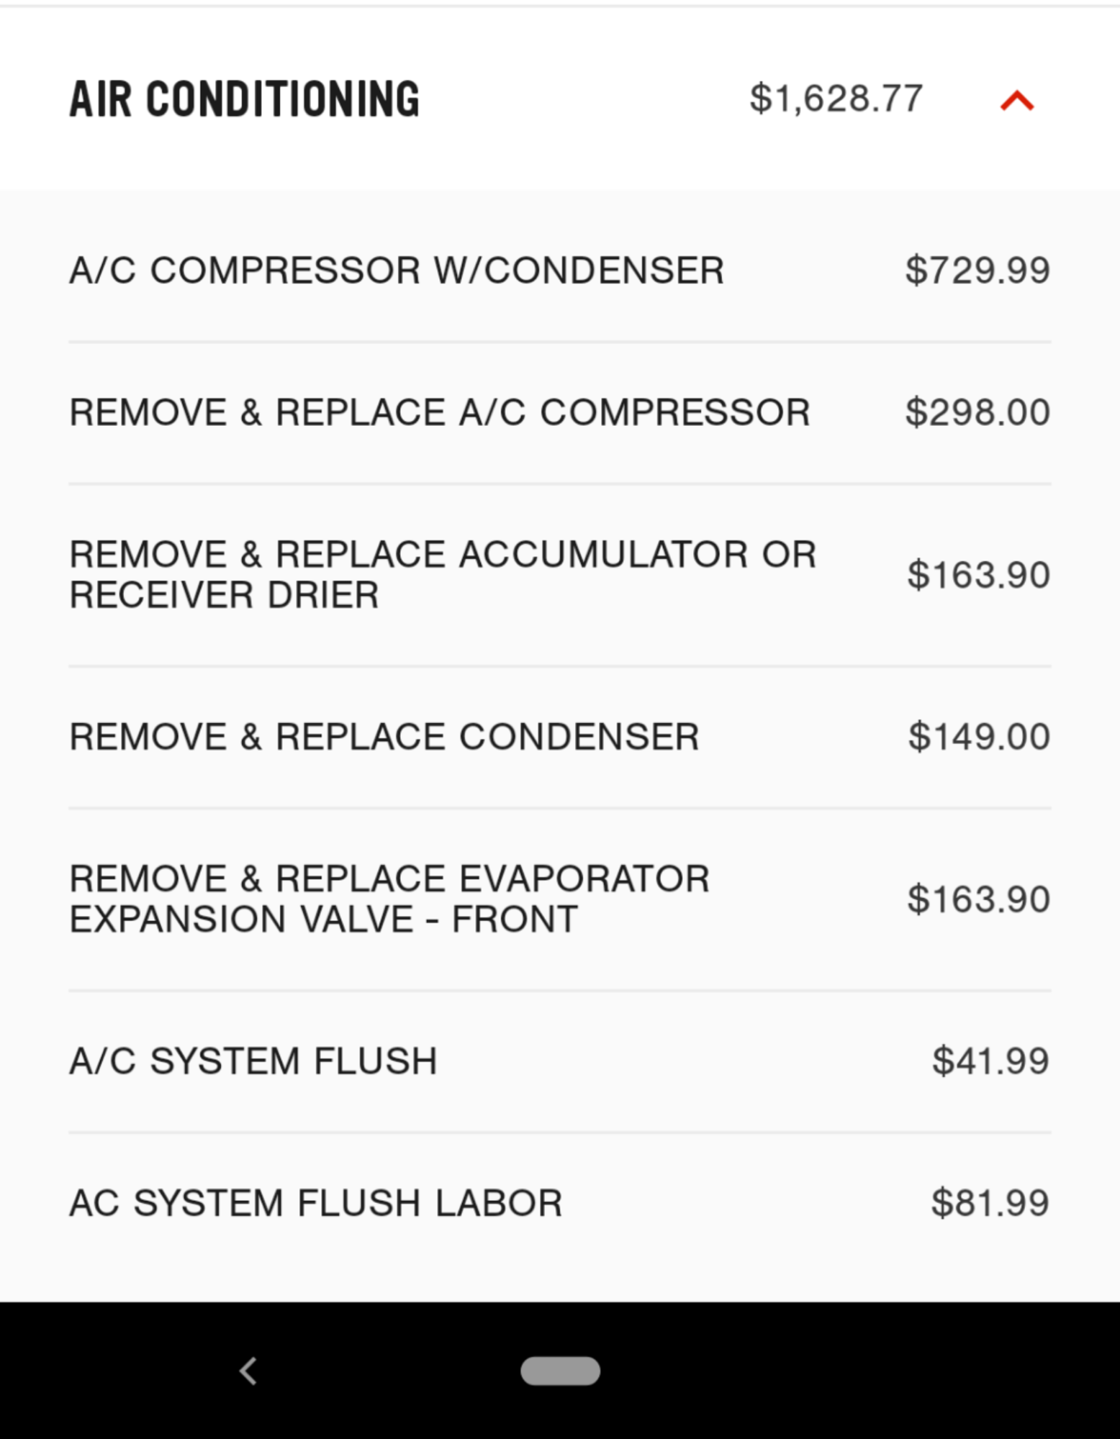Tap the Android back arrow
The height and width of the screenshot is (1439, 1120).
click(248, 1371)
